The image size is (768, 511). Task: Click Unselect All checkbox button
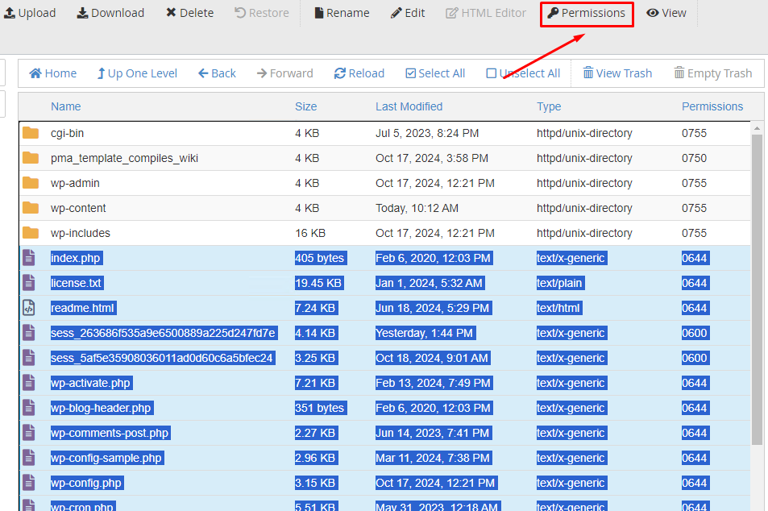pyautogui.click(x=523, y=73)
